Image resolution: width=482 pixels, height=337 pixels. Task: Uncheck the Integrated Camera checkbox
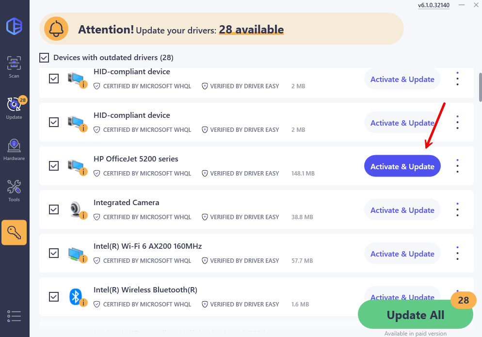[x=54, y=209]
